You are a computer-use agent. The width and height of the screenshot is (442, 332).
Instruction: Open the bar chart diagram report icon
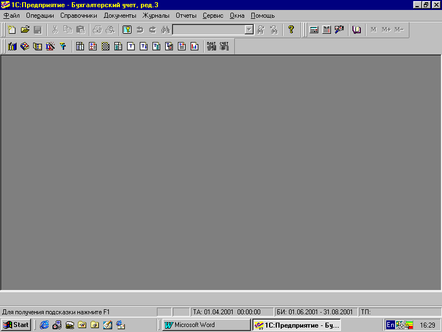pos(194,46)
